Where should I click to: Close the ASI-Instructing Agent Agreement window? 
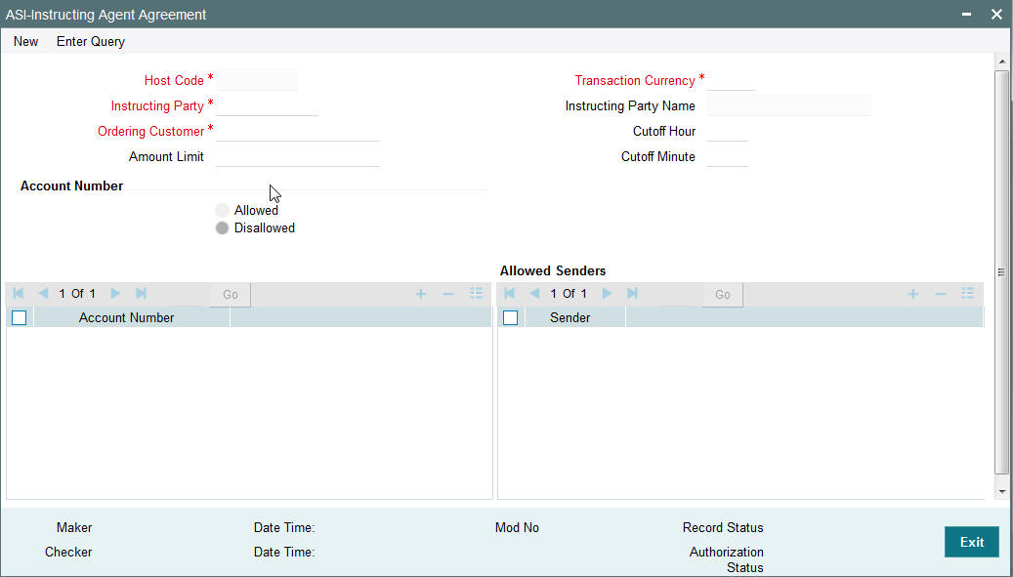pyautogui.click(x=996, y=15)
